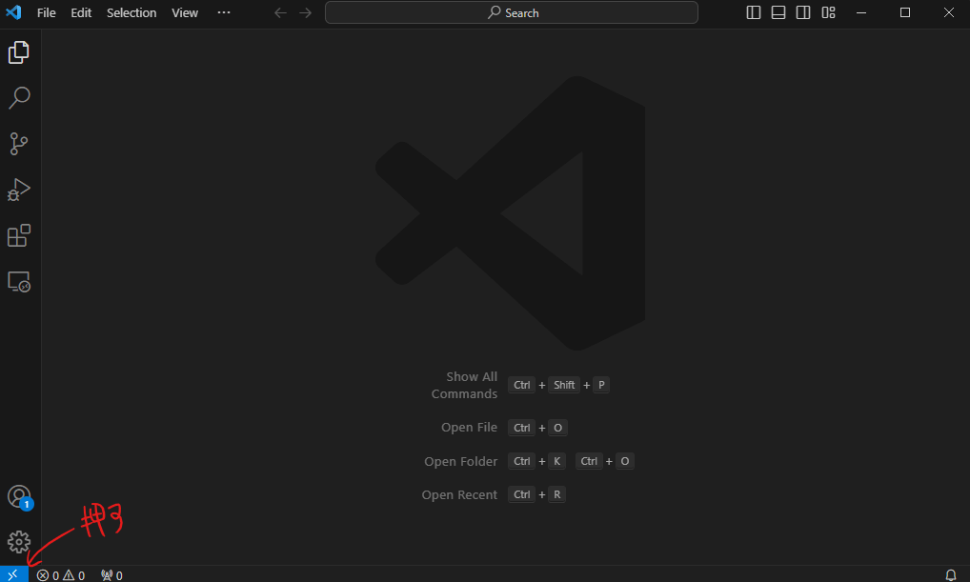Click the Show All Commands label
The height and width of the screenshot is (582, 970).
465,385
